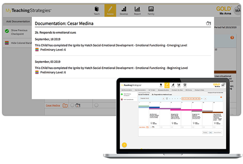Switch to Add Documentation tab

point(18,22)
